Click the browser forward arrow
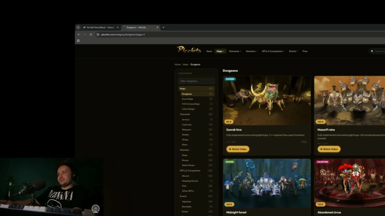The width and height of the screenshot is (385, 216). [85, 34]
